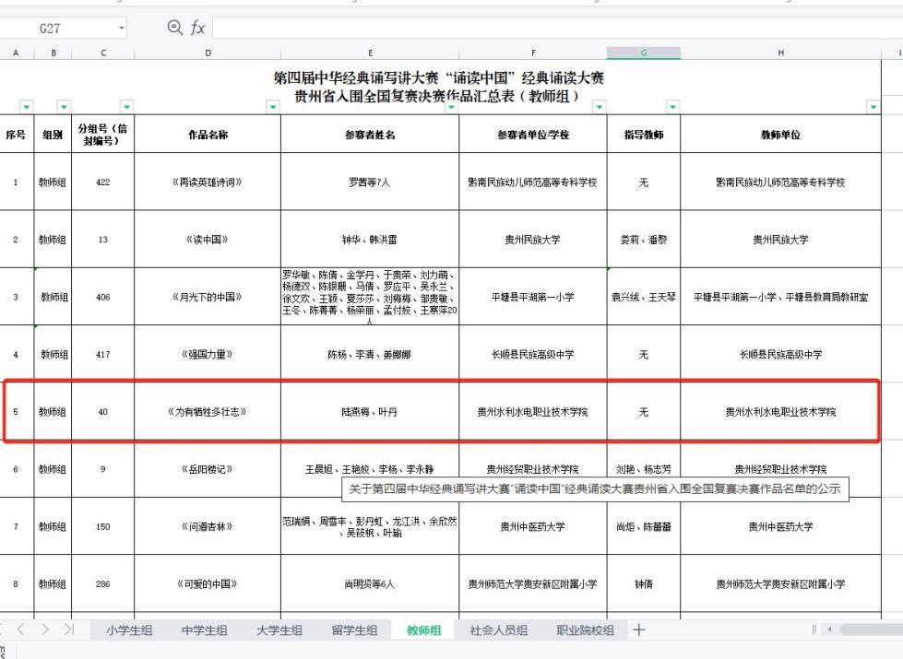Select instructor cell 娄莉、潘黎

click(x=644, y=240)
